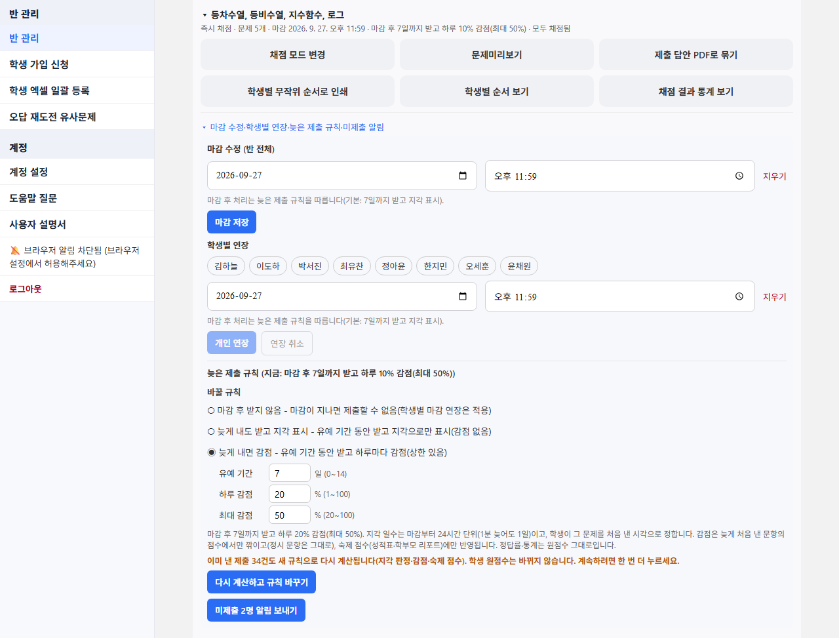This screenshot has width=839, height=638.
Task: Click '미제출 2명 알림 보내기' button
Action: tap(256, 610)
